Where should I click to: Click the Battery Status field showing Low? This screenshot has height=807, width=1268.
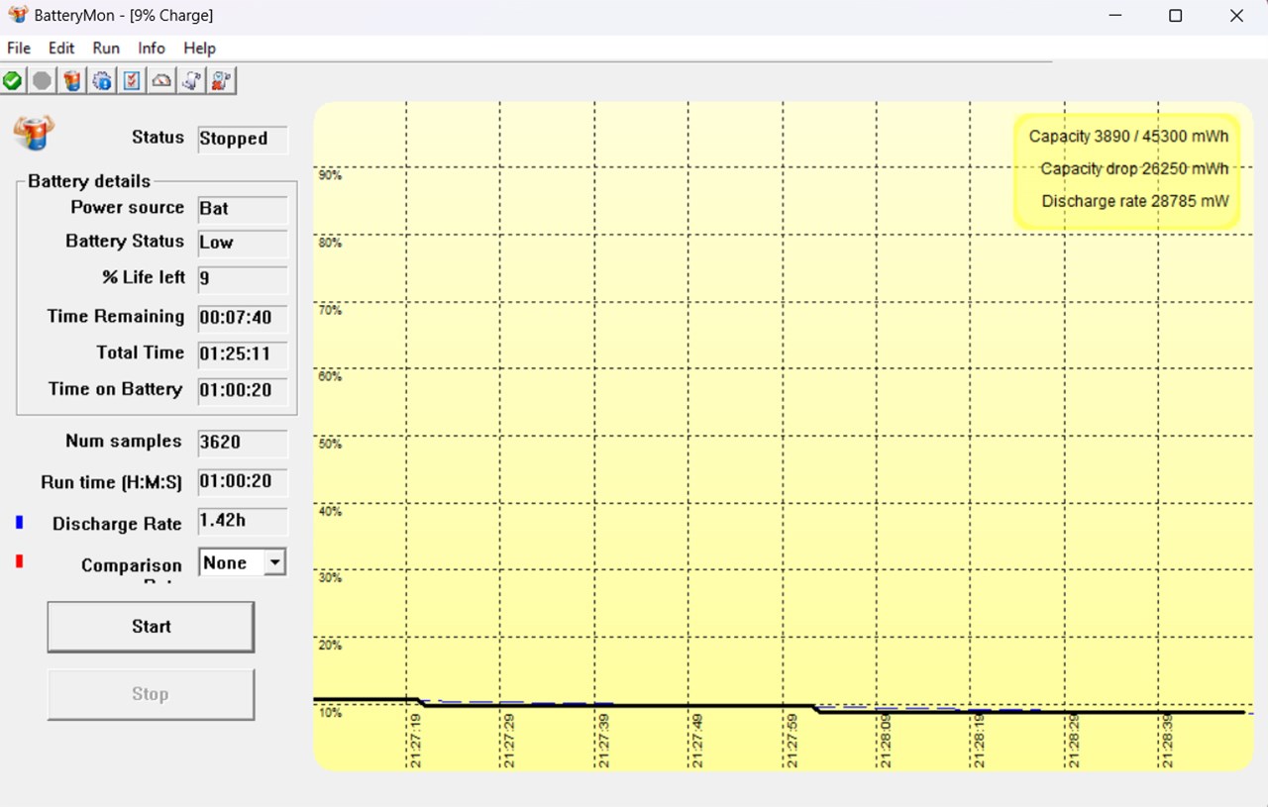tap(243, 243)
